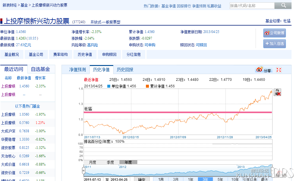Open the 净值预测 hot data link at top
The height and width of the screenshot is (181, 296).
pyautogui.click(x=199, y=6)
